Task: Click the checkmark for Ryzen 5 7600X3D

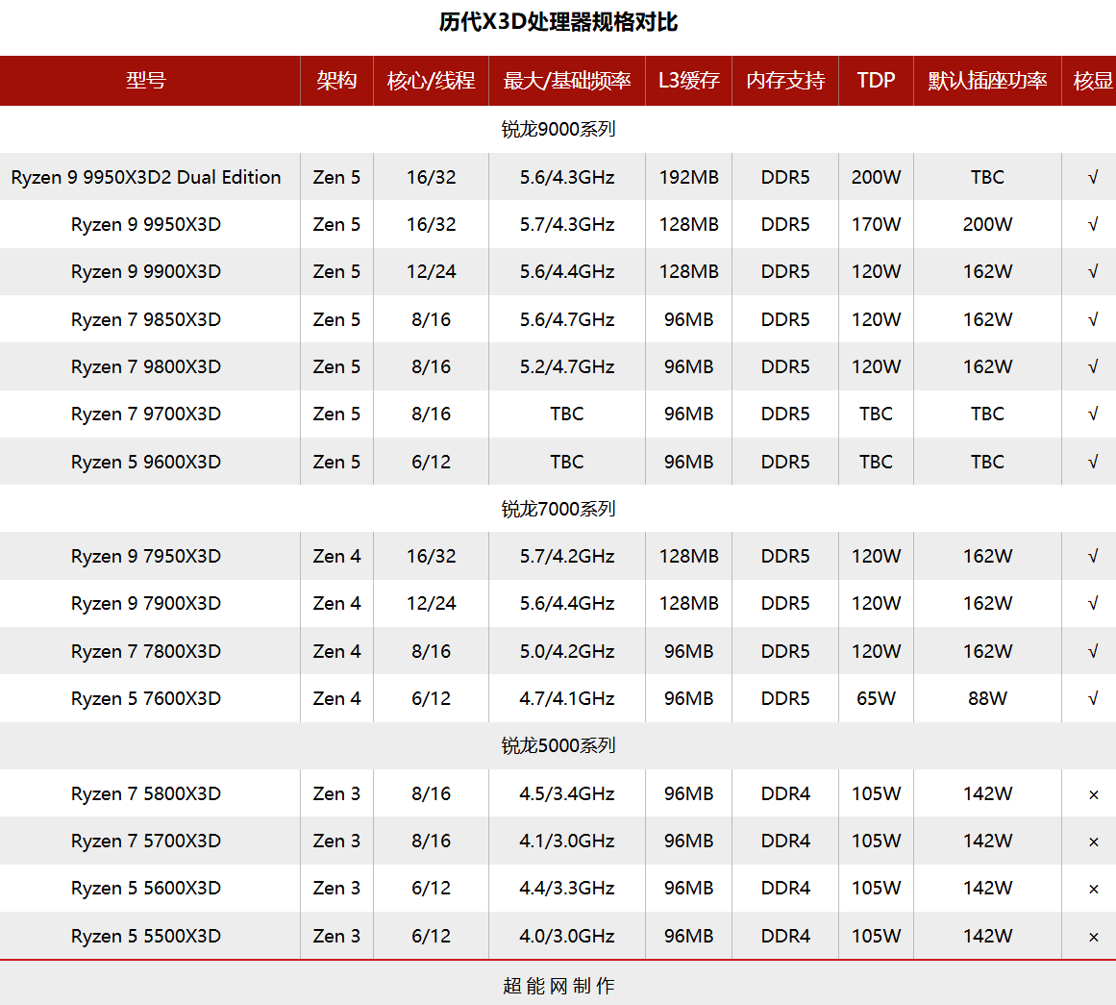Action: [1093, 699]
